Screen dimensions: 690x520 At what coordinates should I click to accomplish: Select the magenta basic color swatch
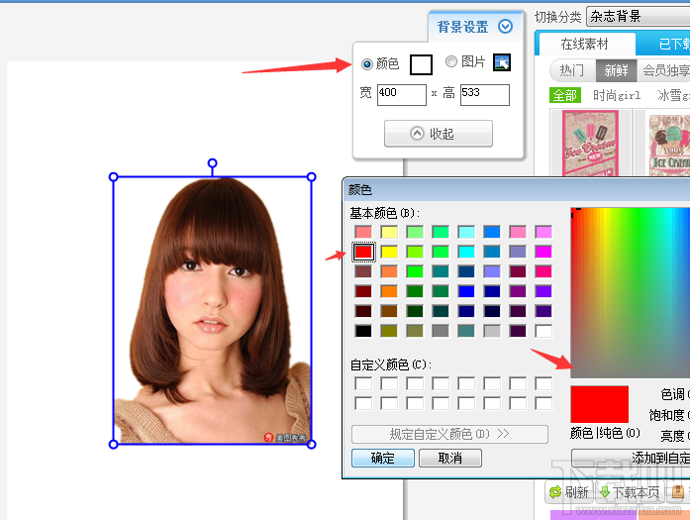pos(543,252)
